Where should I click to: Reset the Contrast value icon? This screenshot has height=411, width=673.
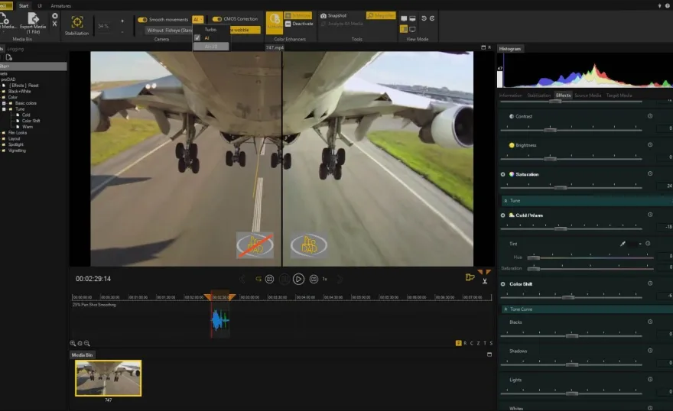[x=650, y=116]
